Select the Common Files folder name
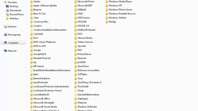This screenshot has height=111, width=198. (x=41, y=22)
